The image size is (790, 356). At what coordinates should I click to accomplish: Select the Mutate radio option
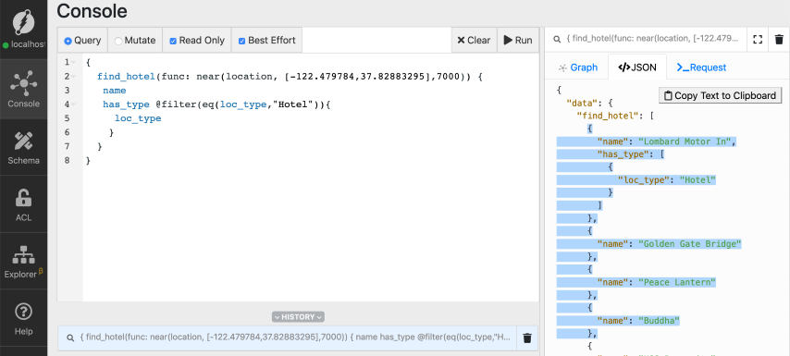coord(135,41)
